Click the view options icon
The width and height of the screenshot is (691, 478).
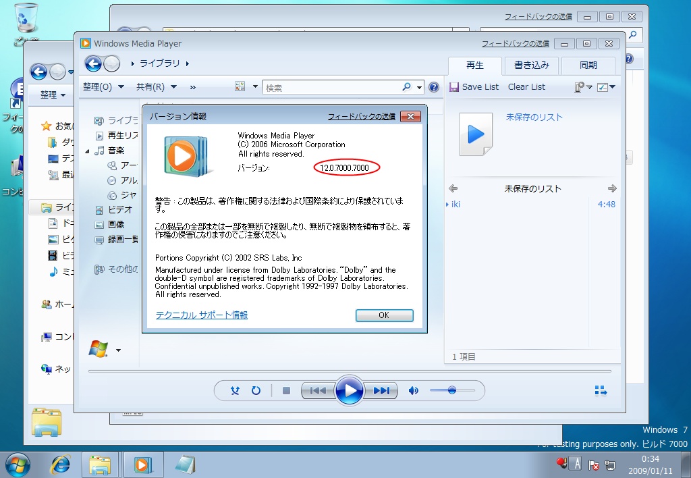pos(240,86)
